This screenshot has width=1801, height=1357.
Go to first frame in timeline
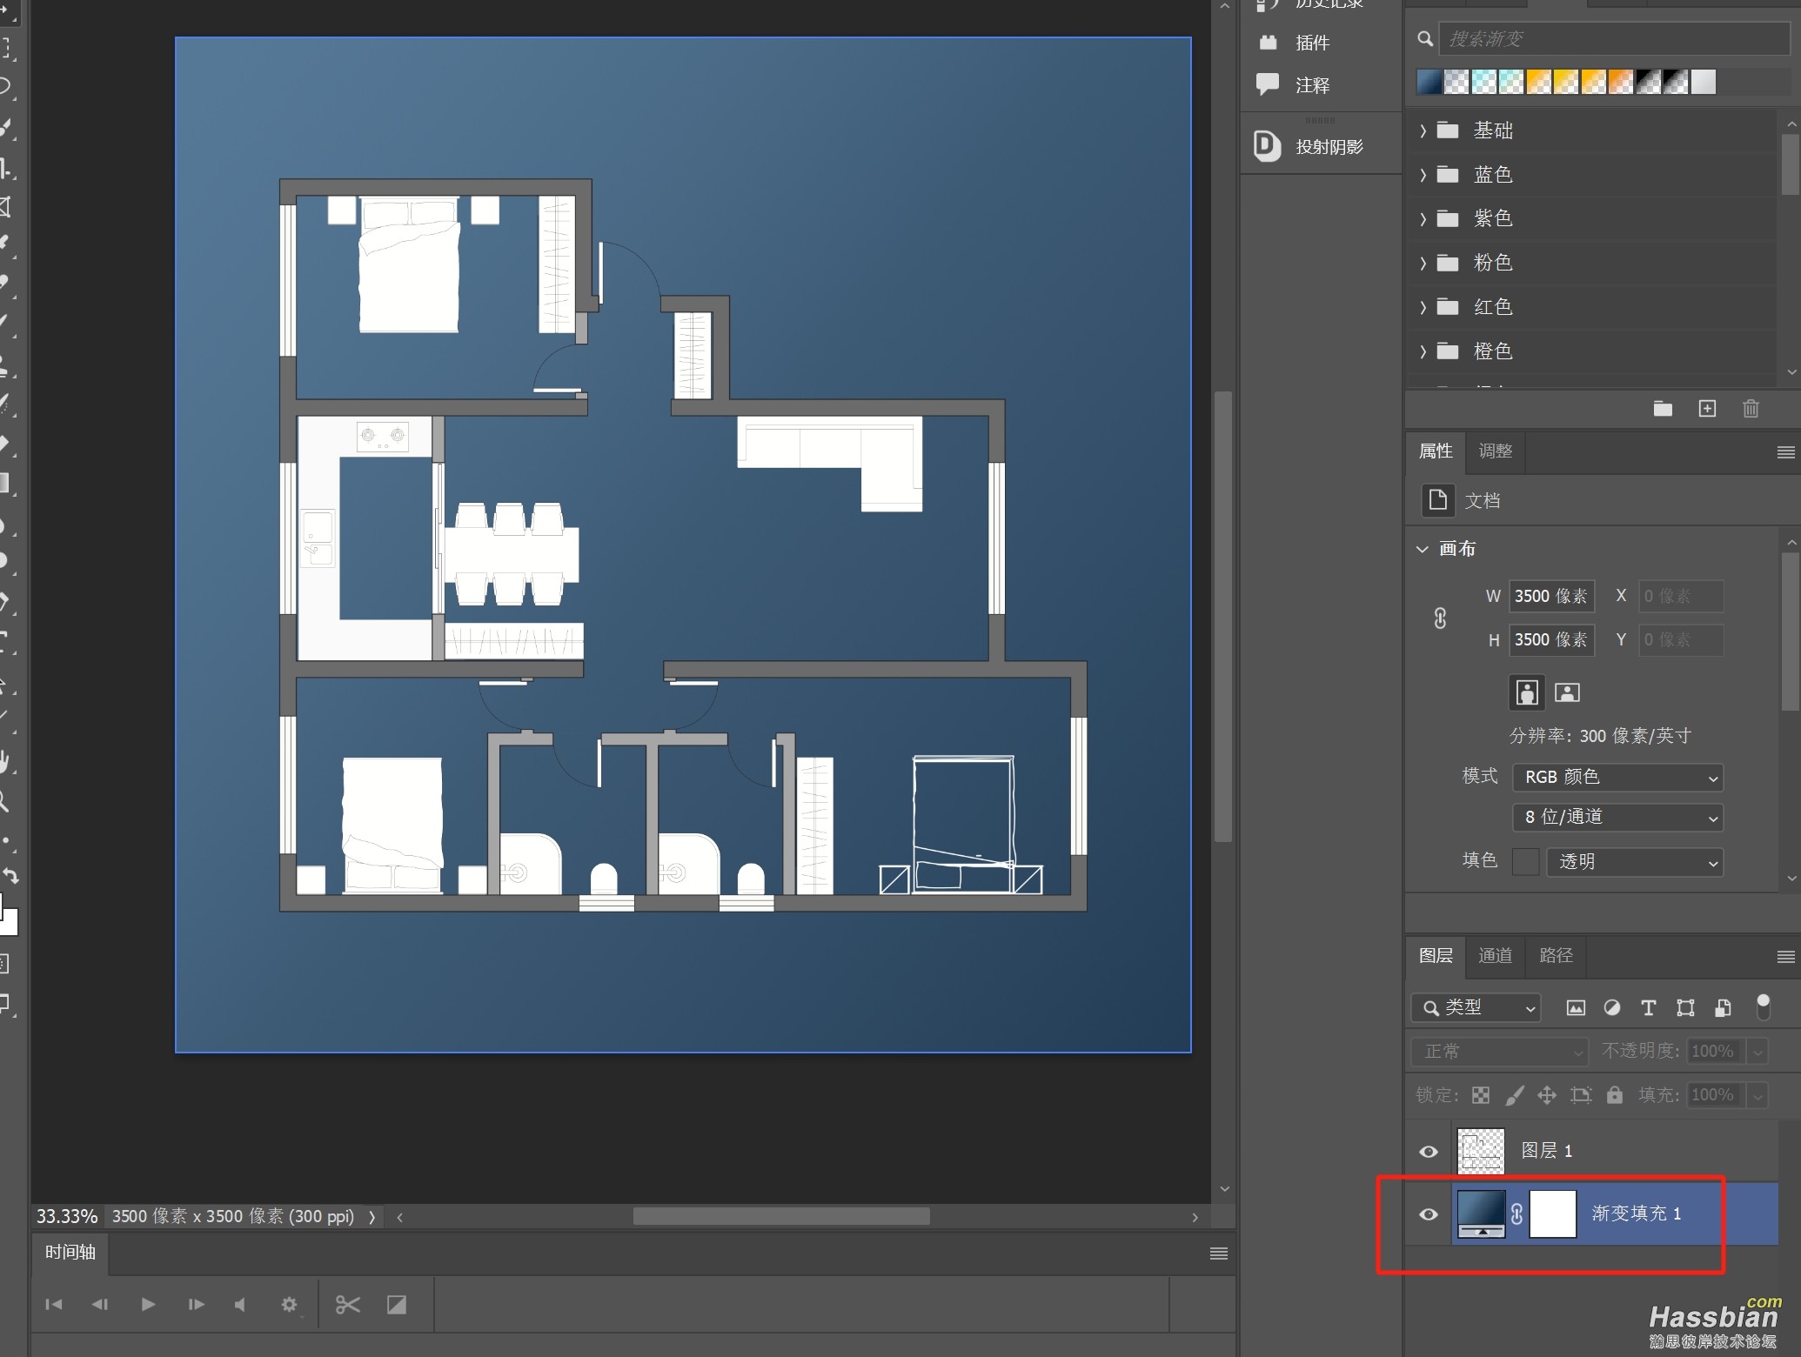click(54, 1305)
